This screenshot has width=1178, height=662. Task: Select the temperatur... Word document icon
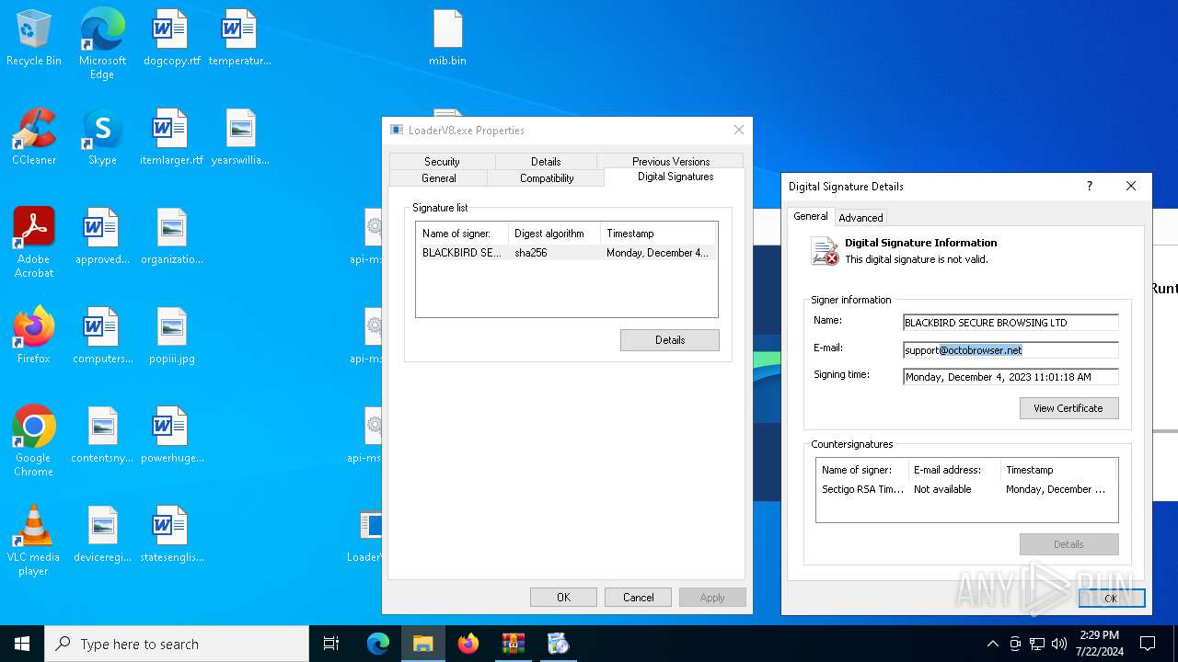coord(239,39)
